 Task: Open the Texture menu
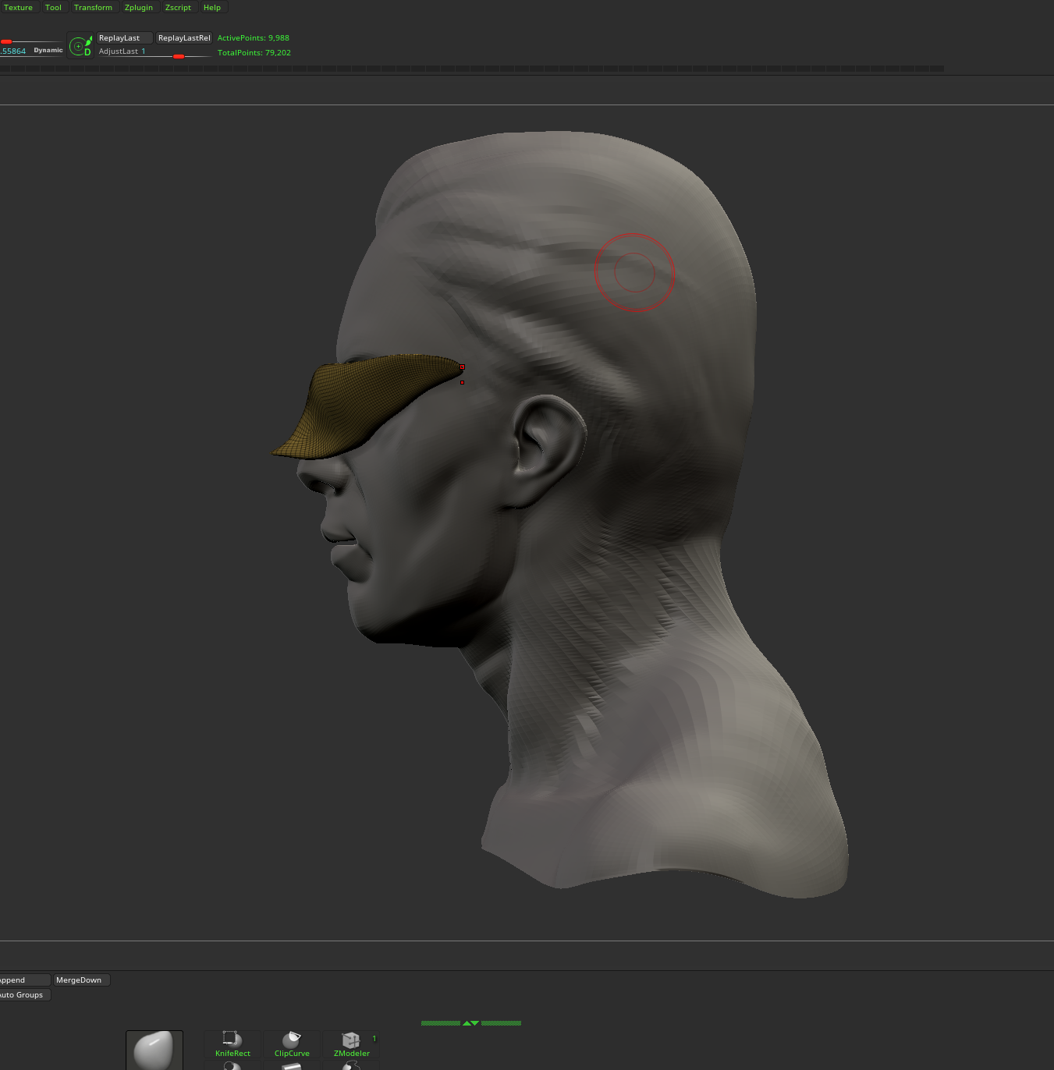(x=19, y=7)
